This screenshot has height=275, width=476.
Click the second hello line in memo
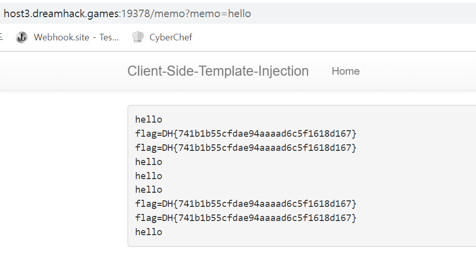point(149,162)
